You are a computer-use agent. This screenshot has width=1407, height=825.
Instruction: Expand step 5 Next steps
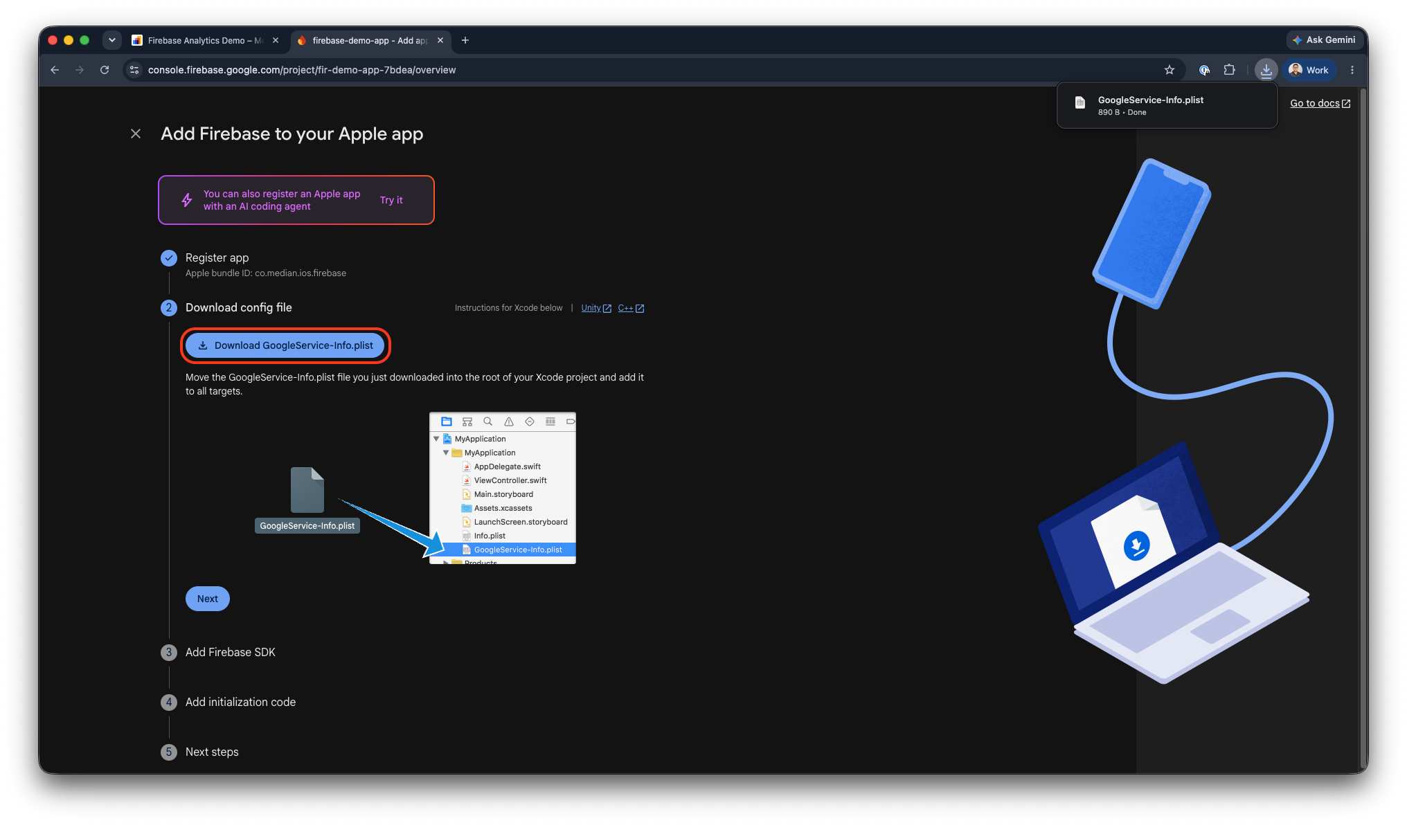pyautogui.click(x=211, y=752)
